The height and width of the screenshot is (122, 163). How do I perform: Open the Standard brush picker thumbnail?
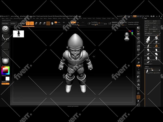point(5,29)
